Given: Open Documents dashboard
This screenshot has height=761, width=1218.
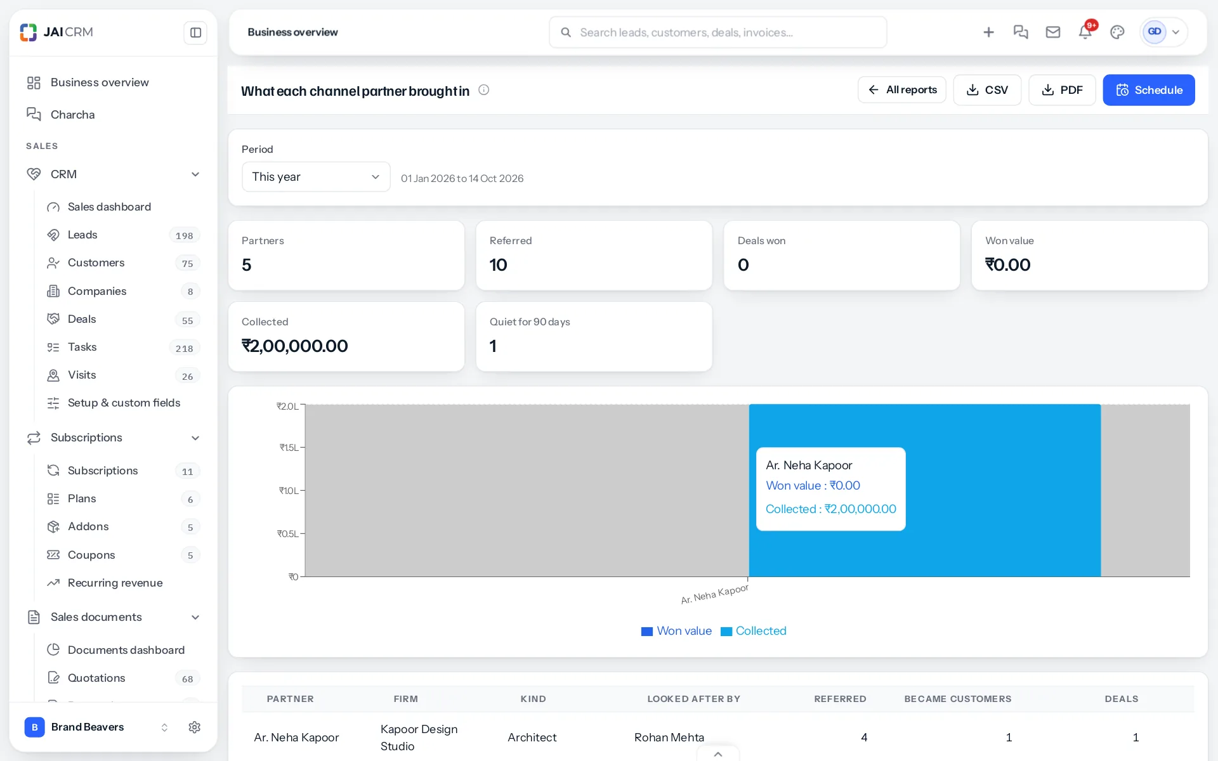Looking at the screenshot, I should pyautogui.click(x=123, y=650).
